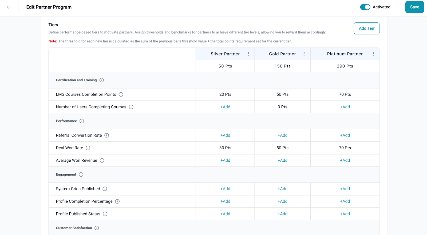The image size is (427, 235).
Task: Open Platinum Partner three-dot options menu
Action: click(373, 54)
